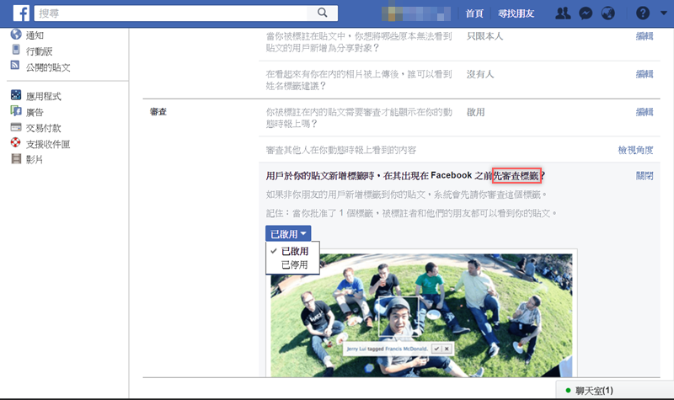
Task: Click the X reject button in photo
Action: pyautogui.click(x=447, y=349)
